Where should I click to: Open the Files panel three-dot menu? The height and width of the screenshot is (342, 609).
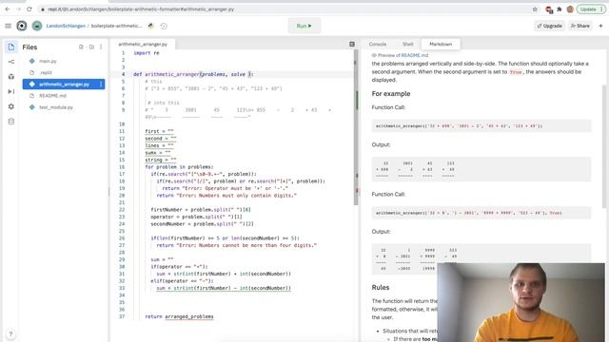click(x=101, y=47)
